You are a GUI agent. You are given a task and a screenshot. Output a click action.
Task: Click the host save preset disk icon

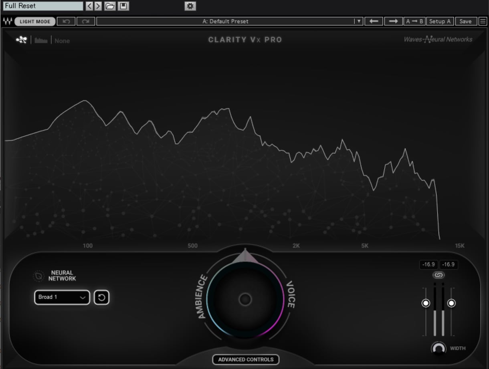click(x=123, y=6)
